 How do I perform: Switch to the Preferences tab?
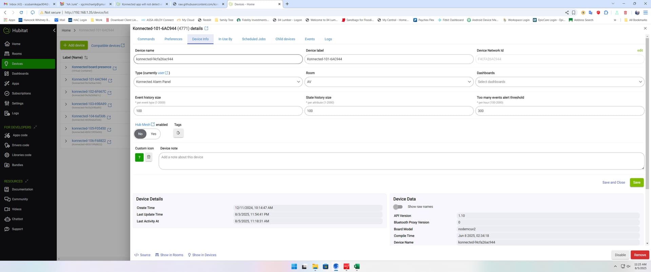[173, 39]
